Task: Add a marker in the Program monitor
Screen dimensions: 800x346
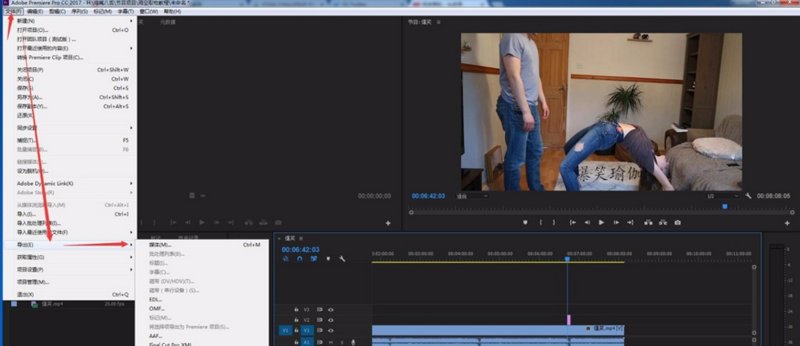Action: [x=525, y=222]
